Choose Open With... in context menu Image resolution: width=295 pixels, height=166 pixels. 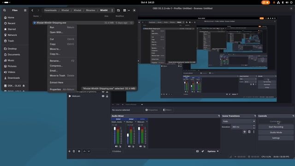click(x=62, y=32)
